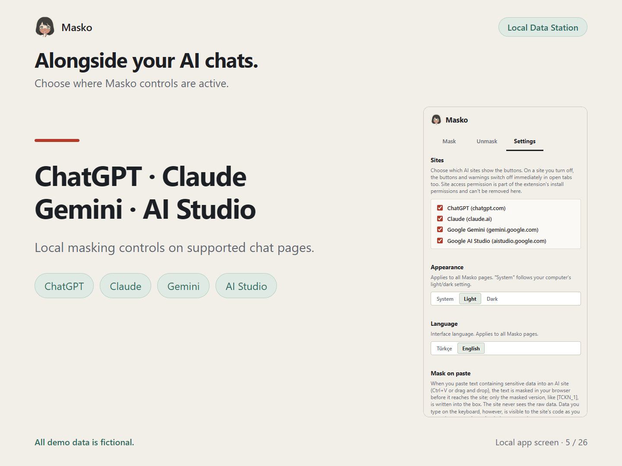Click the Gemini pill chip
Screen dimensions: 622x466
183,286
